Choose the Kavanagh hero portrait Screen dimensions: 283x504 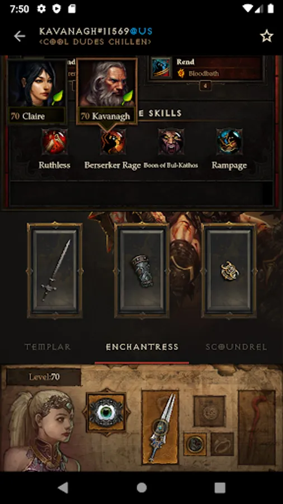click(x=107, y=91)
